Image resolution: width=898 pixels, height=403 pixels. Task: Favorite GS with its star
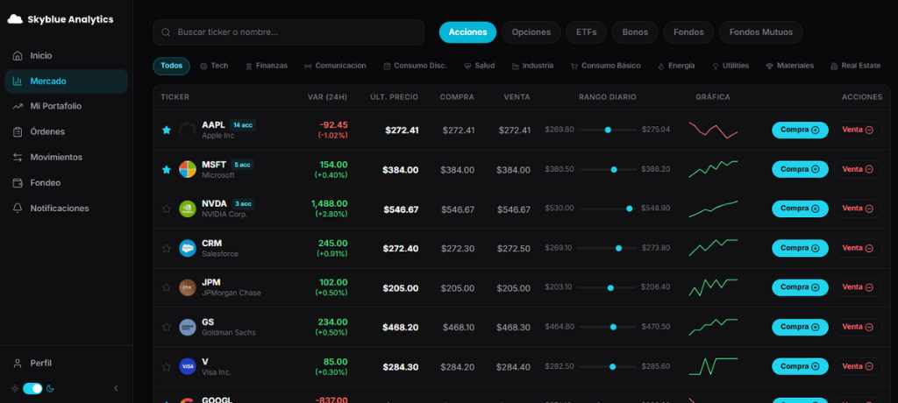coord(167,328)
